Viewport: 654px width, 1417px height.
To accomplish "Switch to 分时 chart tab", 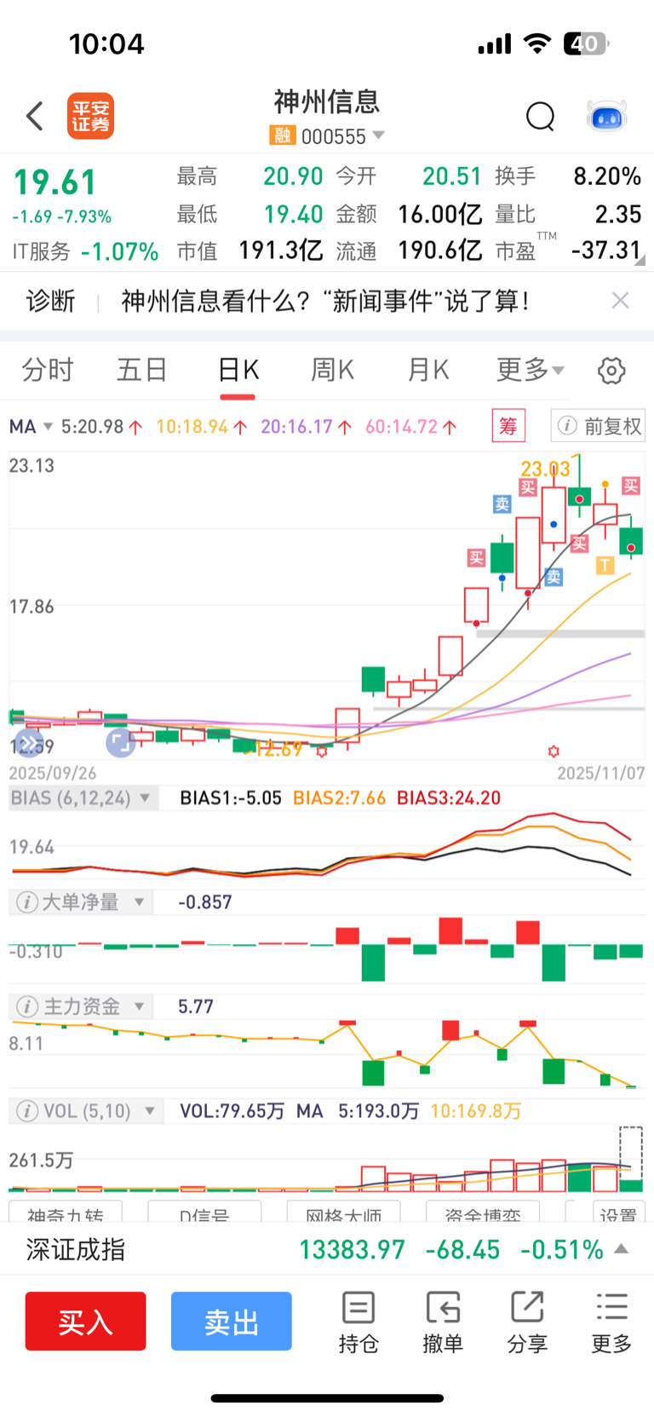I will point(48,370).
